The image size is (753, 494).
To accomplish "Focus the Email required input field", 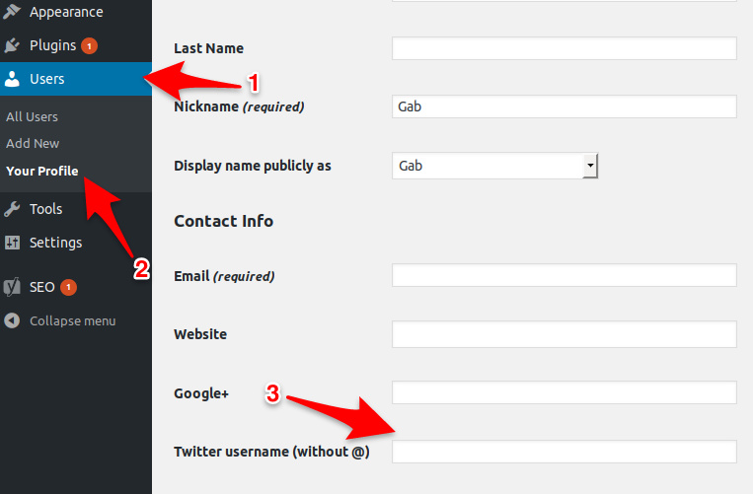I will click(565, 275).
